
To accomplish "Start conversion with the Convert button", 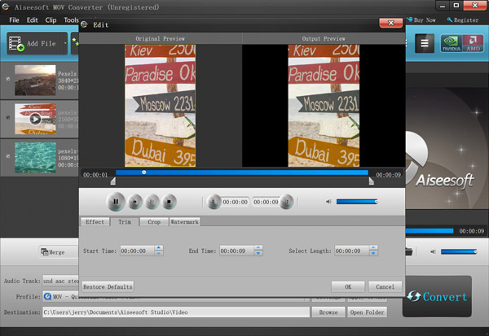I will point(437,296).
